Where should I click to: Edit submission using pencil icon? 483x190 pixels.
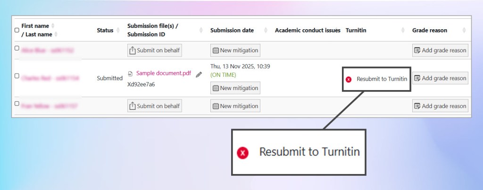(199, 74)
